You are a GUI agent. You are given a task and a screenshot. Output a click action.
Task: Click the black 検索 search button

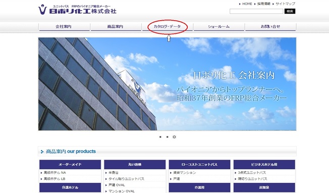(290, 11)
